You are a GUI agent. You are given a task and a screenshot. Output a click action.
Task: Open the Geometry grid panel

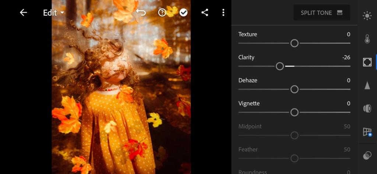[x=367, y=132]
